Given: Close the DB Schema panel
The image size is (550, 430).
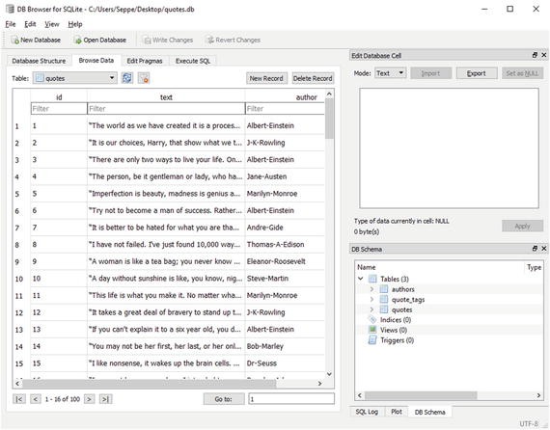Looking at the screenshot, I should 544,249.
